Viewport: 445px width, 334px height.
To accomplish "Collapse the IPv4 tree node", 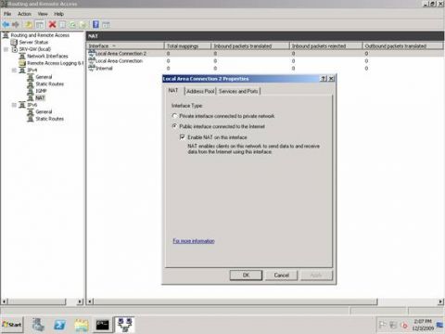I will (x=14, y=71).
